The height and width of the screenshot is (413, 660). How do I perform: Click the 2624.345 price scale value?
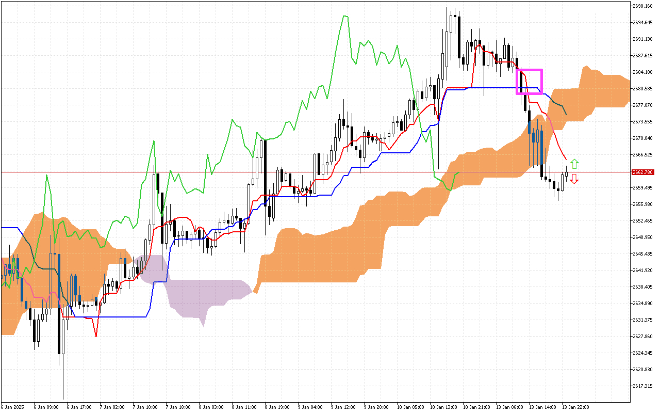[x=643, y=353]
